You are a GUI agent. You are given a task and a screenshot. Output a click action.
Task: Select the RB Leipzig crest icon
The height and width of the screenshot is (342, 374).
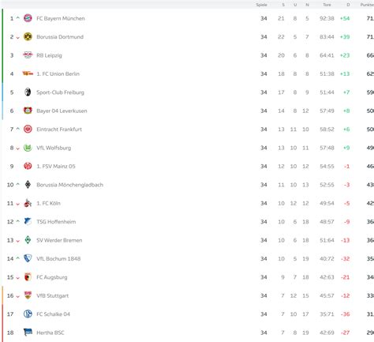point(28,55)
